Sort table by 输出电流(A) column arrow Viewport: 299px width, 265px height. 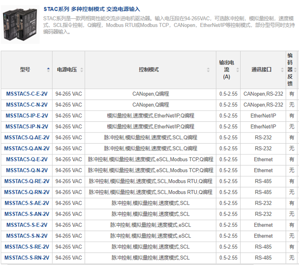coord(238,70)
